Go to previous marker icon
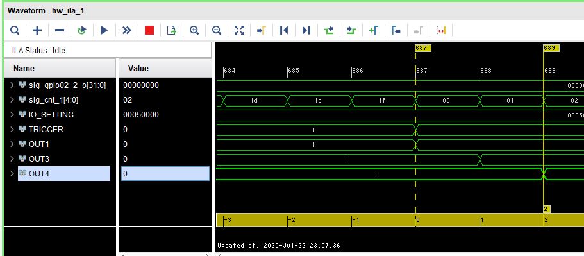The height and width of the screenshot is (256, 584). tap(396, 30)
